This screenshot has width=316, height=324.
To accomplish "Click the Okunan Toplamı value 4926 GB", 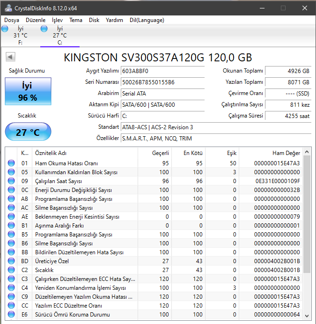I will [288, 71].
